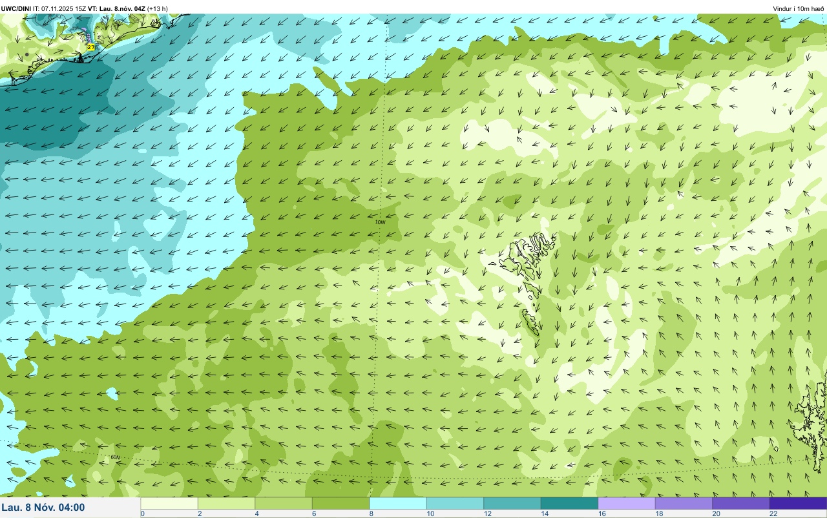Viewport: 827px width, 518px height.
Task: Click the 20–22 violet legend swatch
Action: pyautogui.click(x=741, y=503)
